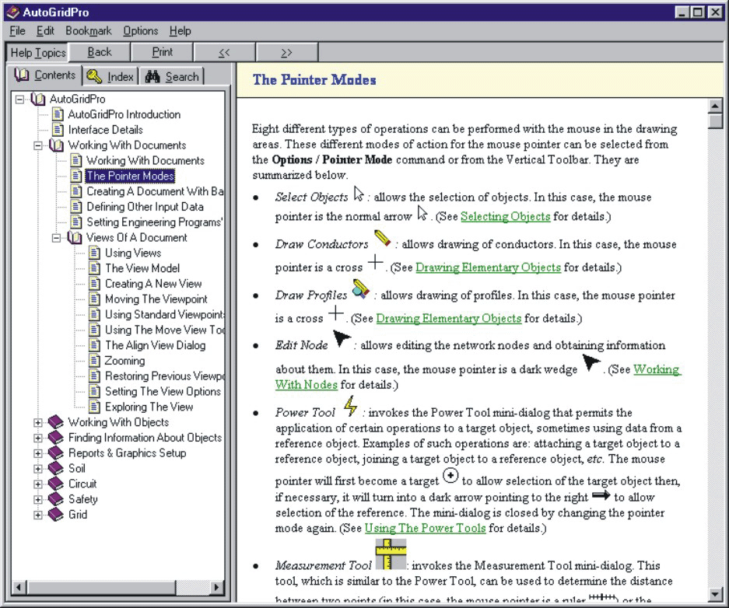729x608 pixels.
Task: Click the contents tree scroll left arrow
Action: click(19, 587)
